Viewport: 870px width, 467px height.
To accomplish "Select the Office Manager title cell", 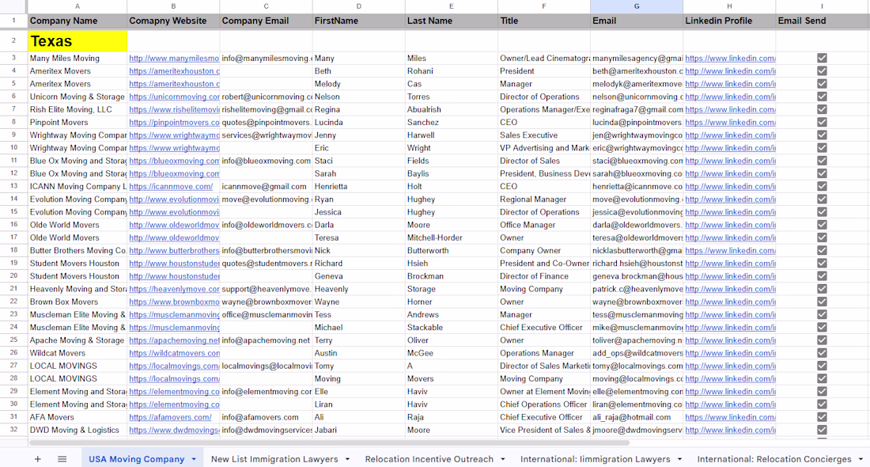I will pyautogui.click(x=544, y=225).
